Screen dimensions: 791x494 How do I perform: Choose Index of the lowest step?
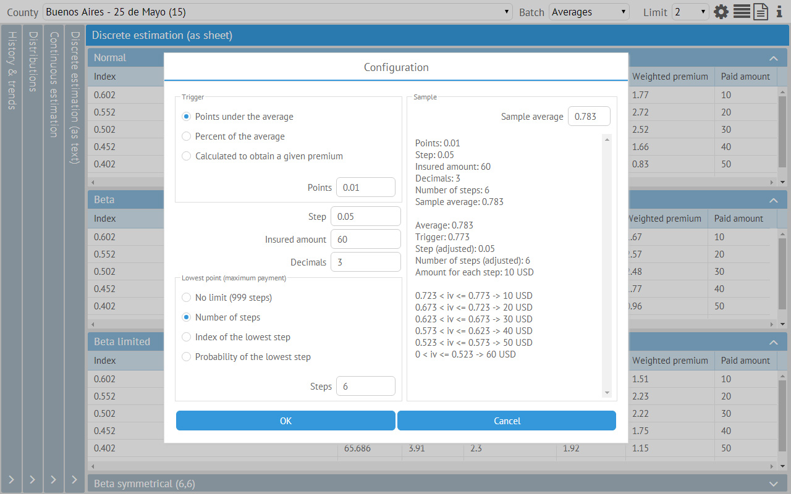(x=186, y=337)
